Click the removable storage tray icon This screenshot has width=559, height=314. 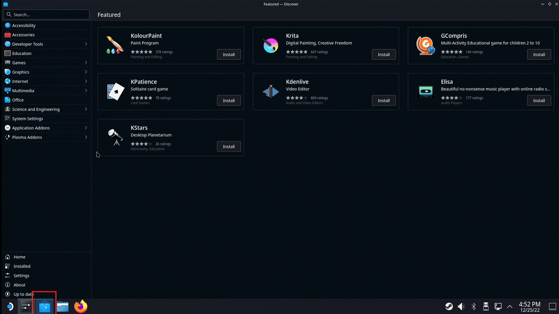pos(485,306)
